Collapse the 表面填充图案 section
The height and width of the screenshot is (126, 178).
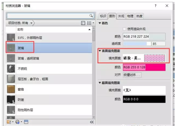pos(100,51)
